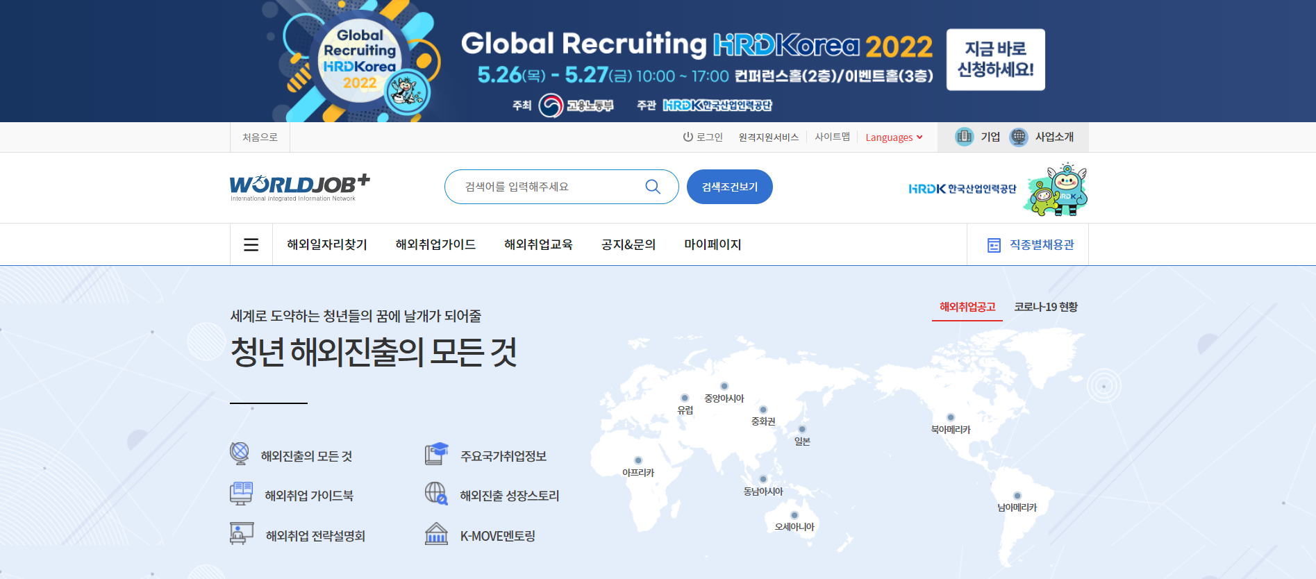
Task: Open the 주요국가취업정보 link text
Action: [503, 456]
